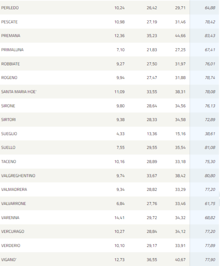Viewport: 220px width, 266px height.
Task: Select ROBBIATE value 27,50
Action: [x=152, y=64]
